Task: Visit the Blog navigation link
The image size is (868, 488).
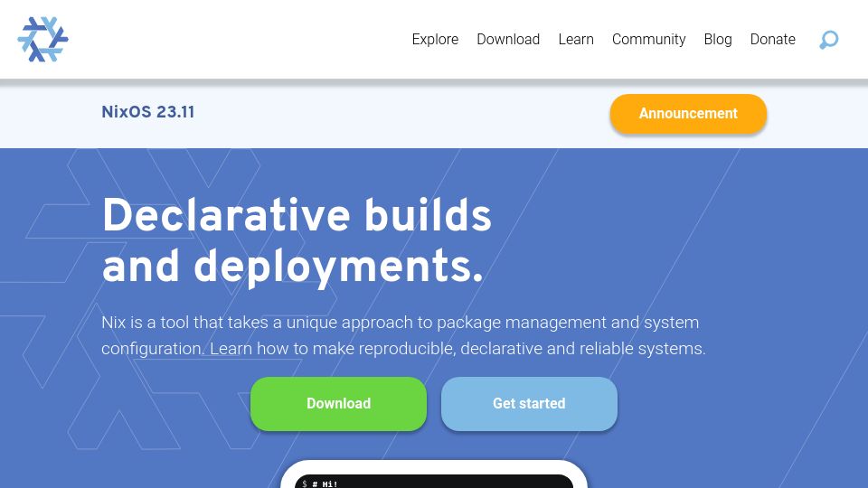Action: (718, 39)
